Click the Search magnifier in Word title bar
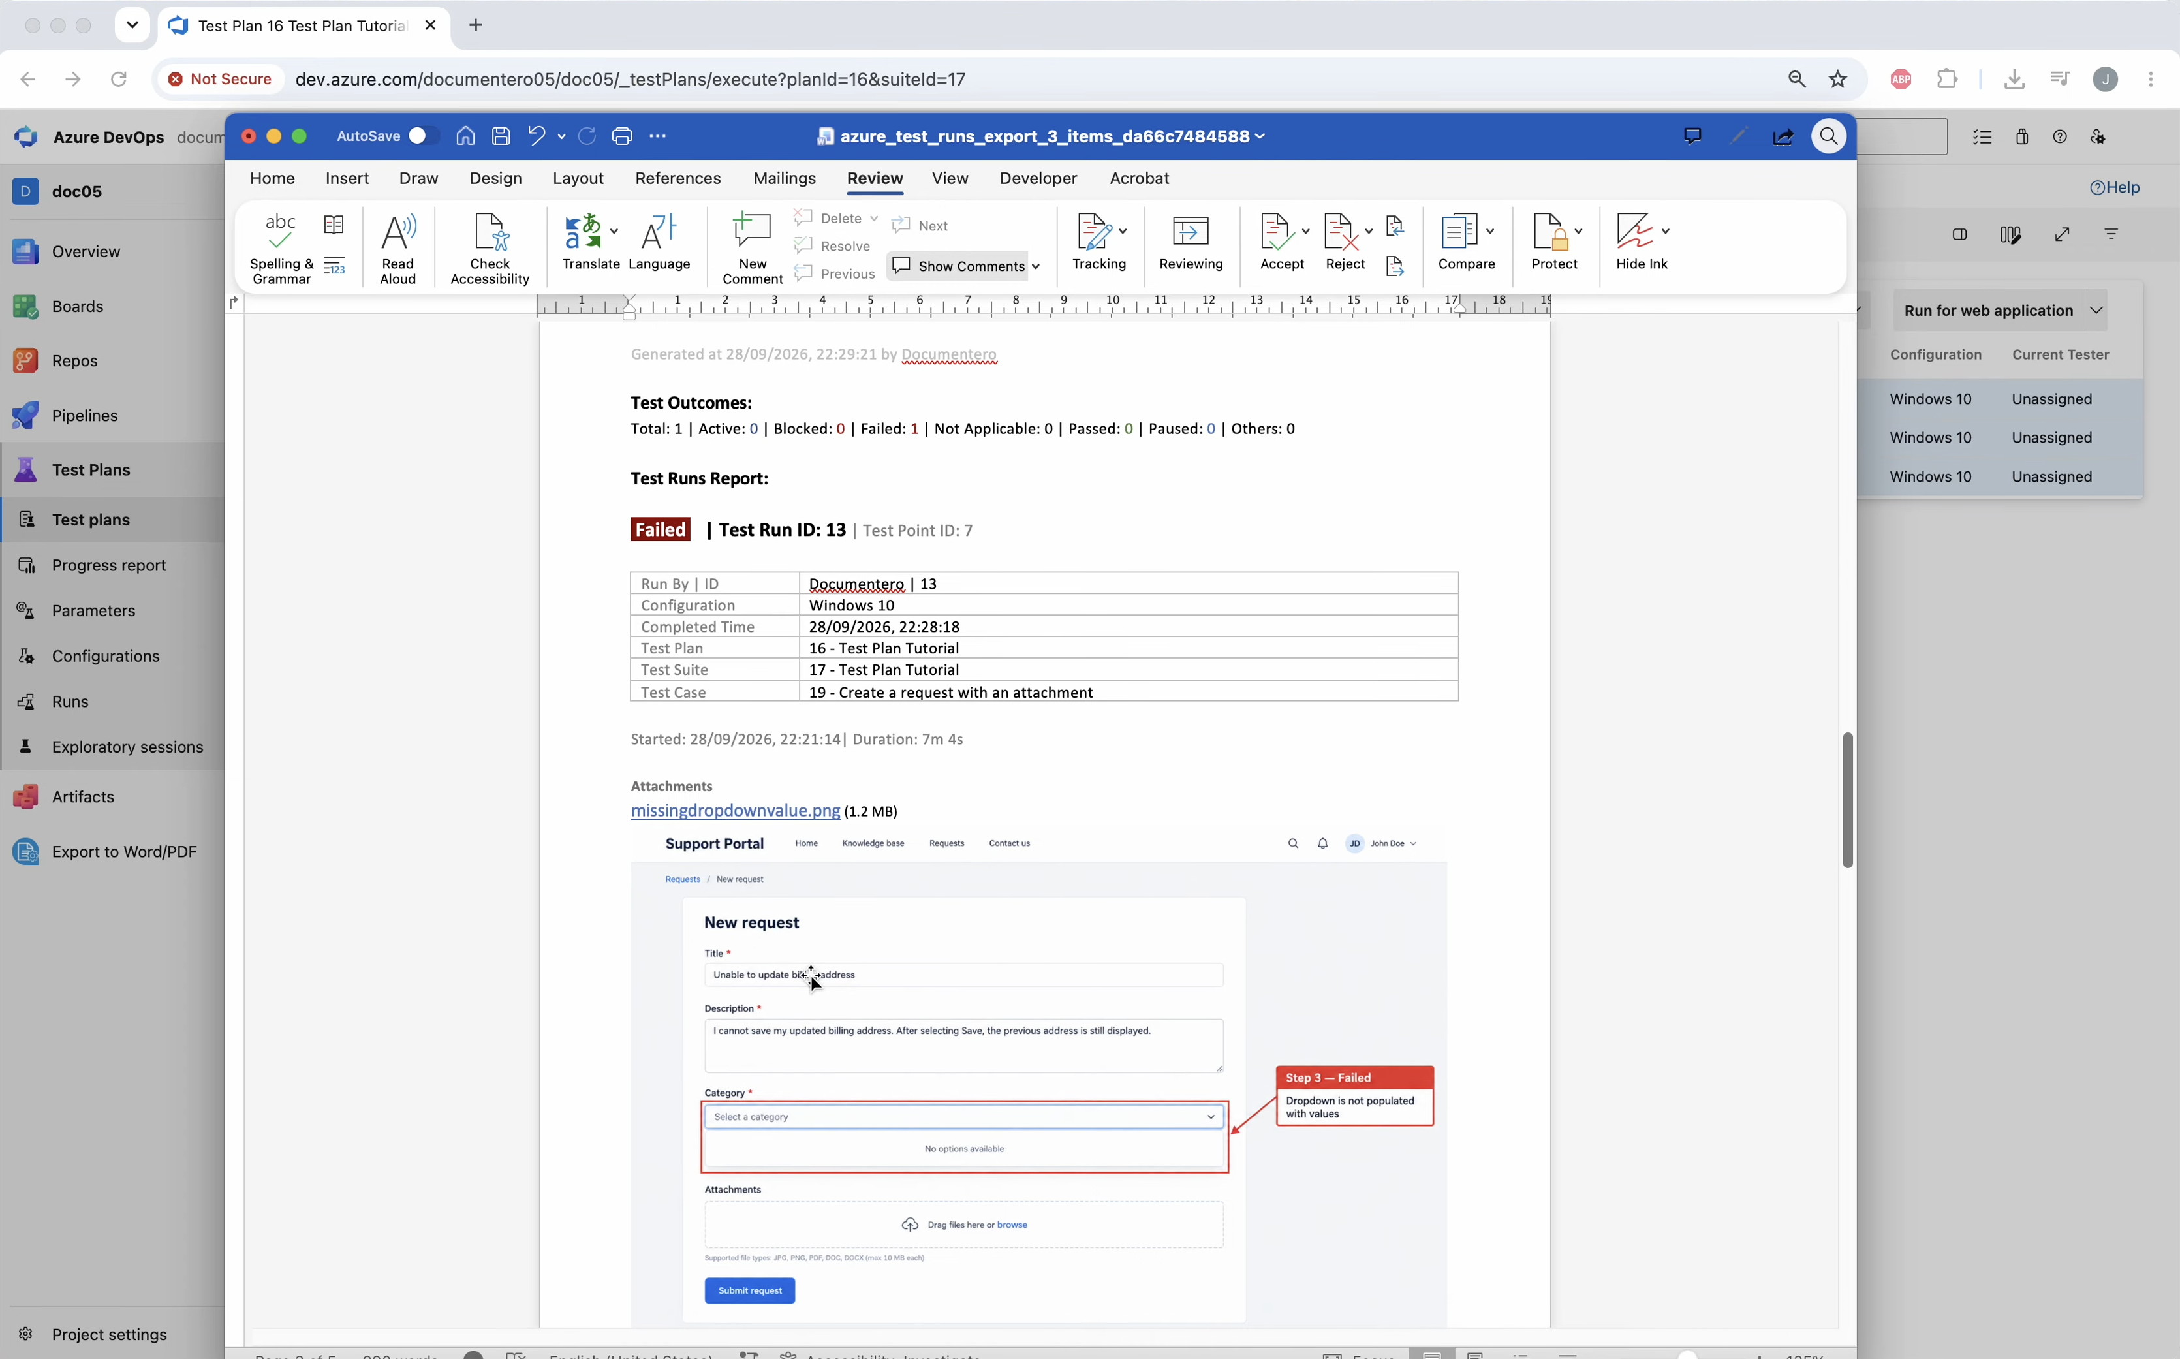 [1829, 136]
